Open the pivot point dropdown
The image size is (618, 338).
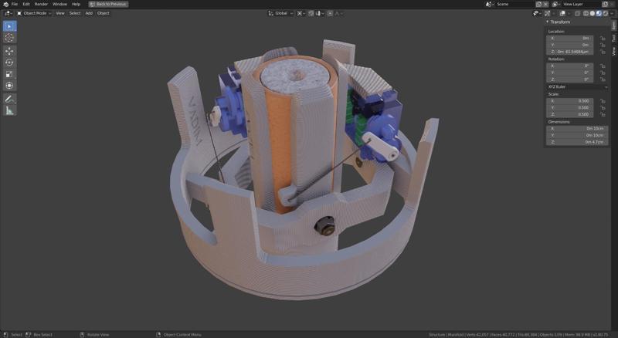click(x=301, y=13)
